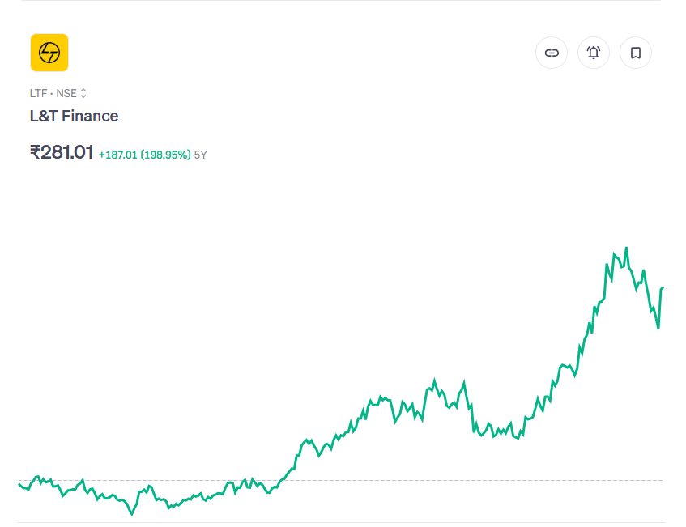
Task: Bookmark L&T Finance with the bookmark icon
Action: click(636, 53)
